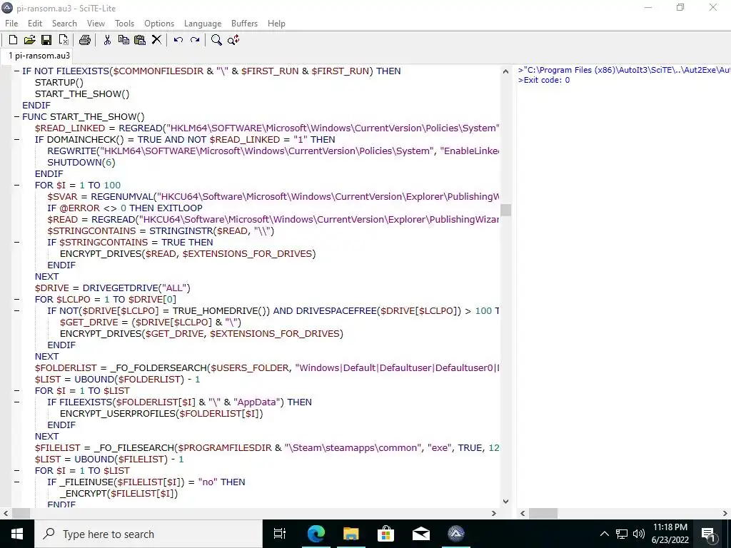This screenshot has width=731, height=548.
Task: Click the Replace toolbar icon
Action: pos(233,40)
